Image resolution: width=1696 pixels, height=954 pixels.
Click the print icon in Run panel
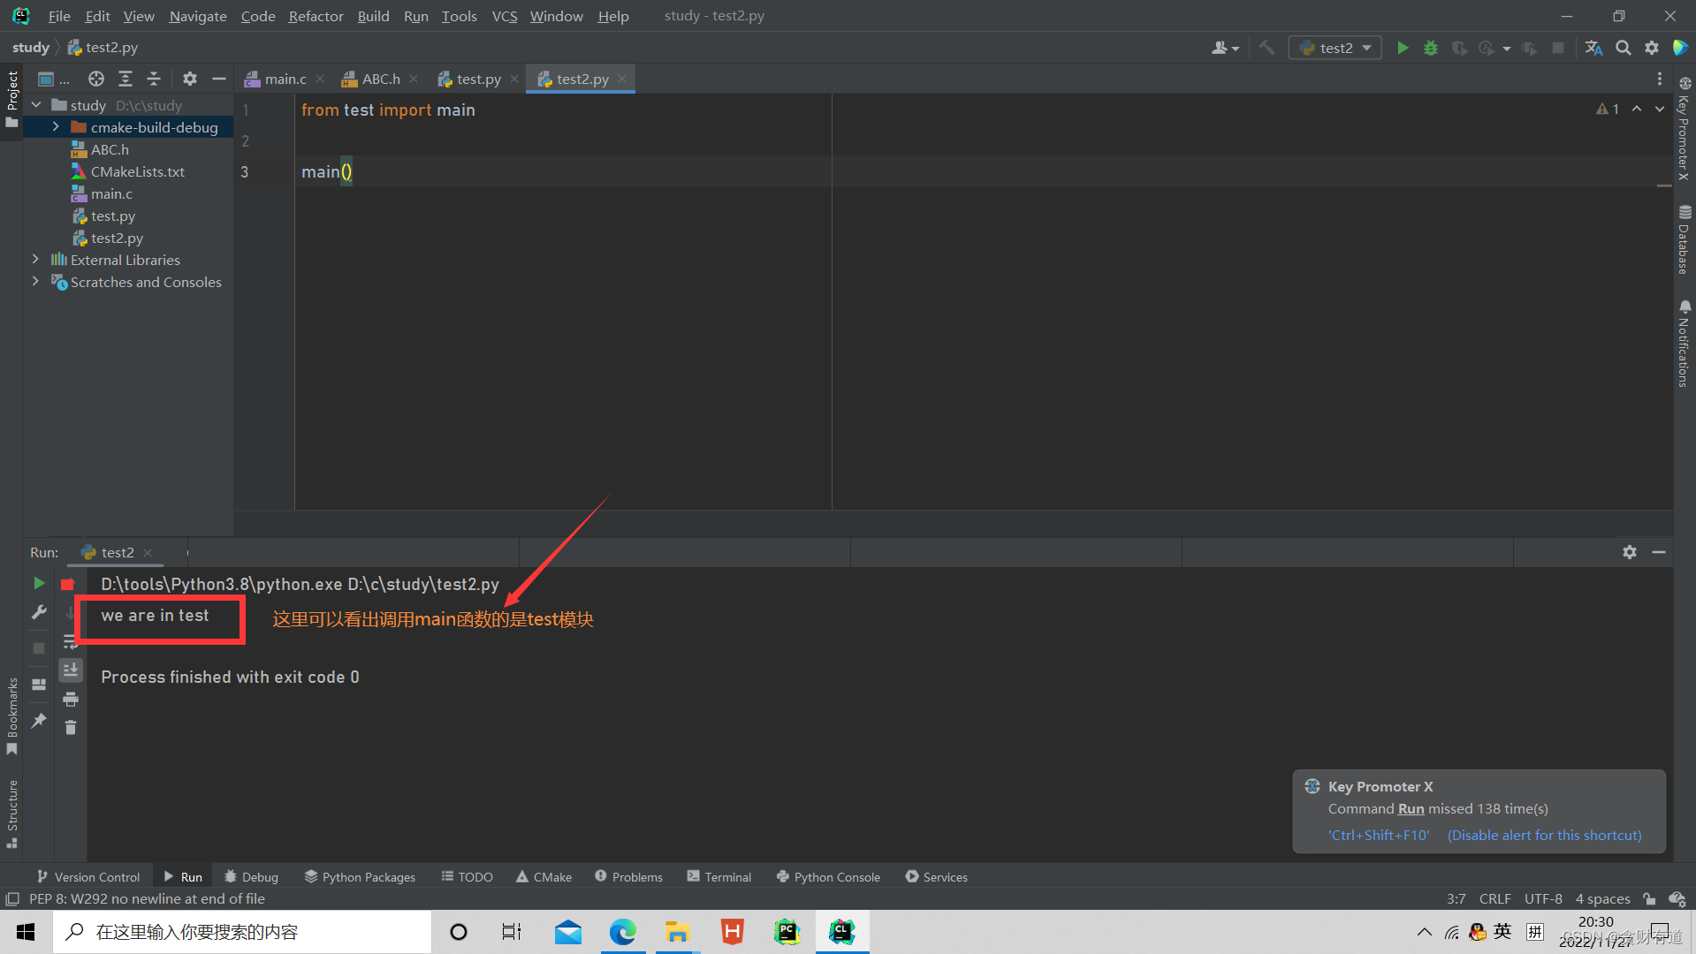71,700
